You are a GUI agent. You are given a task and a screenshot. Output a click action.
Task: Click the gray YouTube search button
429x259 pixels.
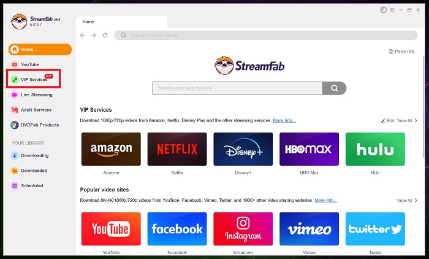point(335,88)
